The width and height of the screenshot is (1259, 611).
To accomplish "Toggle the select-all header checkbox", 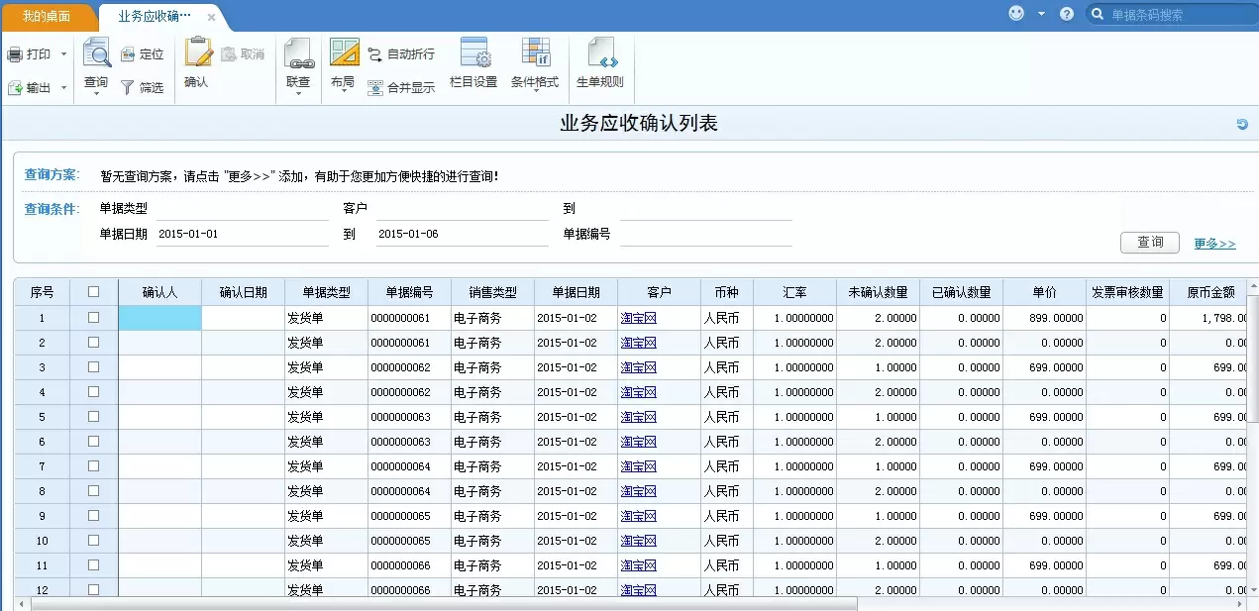I will point(94,292).
